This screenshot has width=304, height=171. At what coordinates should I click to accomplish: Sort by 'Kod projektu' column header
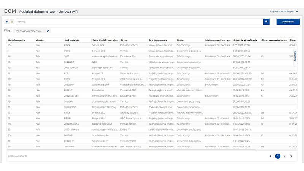pyautogui.click(x=72, y=40)
